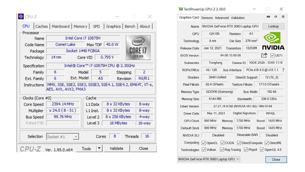Image resolution: width=305 pixels, height=172 pixels.
Task: Toggle the OpenGL 4.6 checkbox
Action: tap(262, 150)
